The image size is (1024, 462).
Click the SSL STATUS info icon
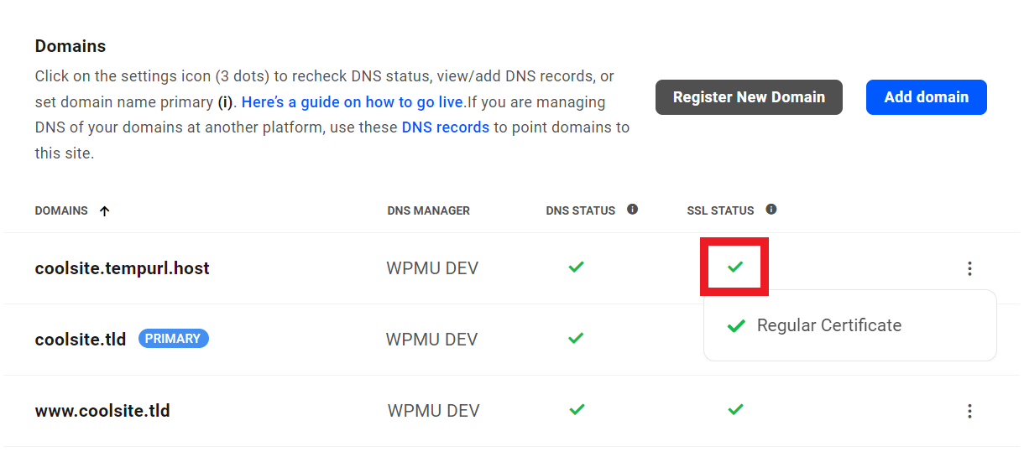coord(771,210)
